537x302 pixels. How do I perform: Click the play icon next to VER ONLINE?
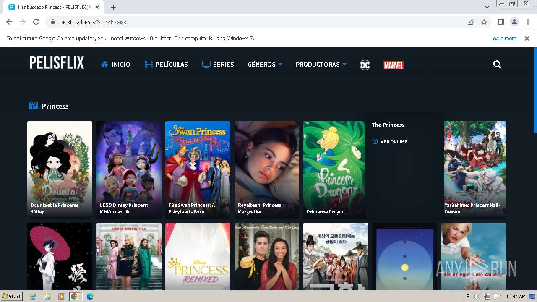(x=375, y=142)
